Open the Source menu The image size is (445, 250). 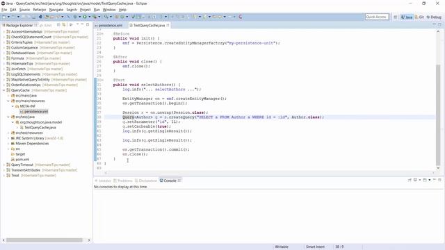(24, 10)
